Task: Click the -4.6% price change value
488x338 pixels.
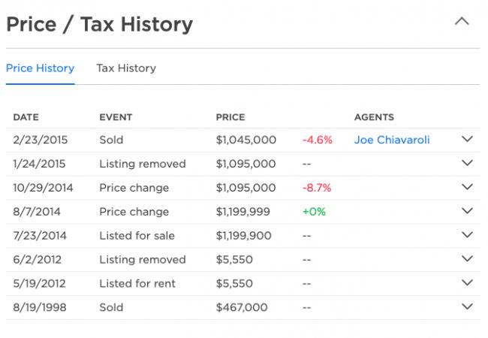Action: [316, 140]
